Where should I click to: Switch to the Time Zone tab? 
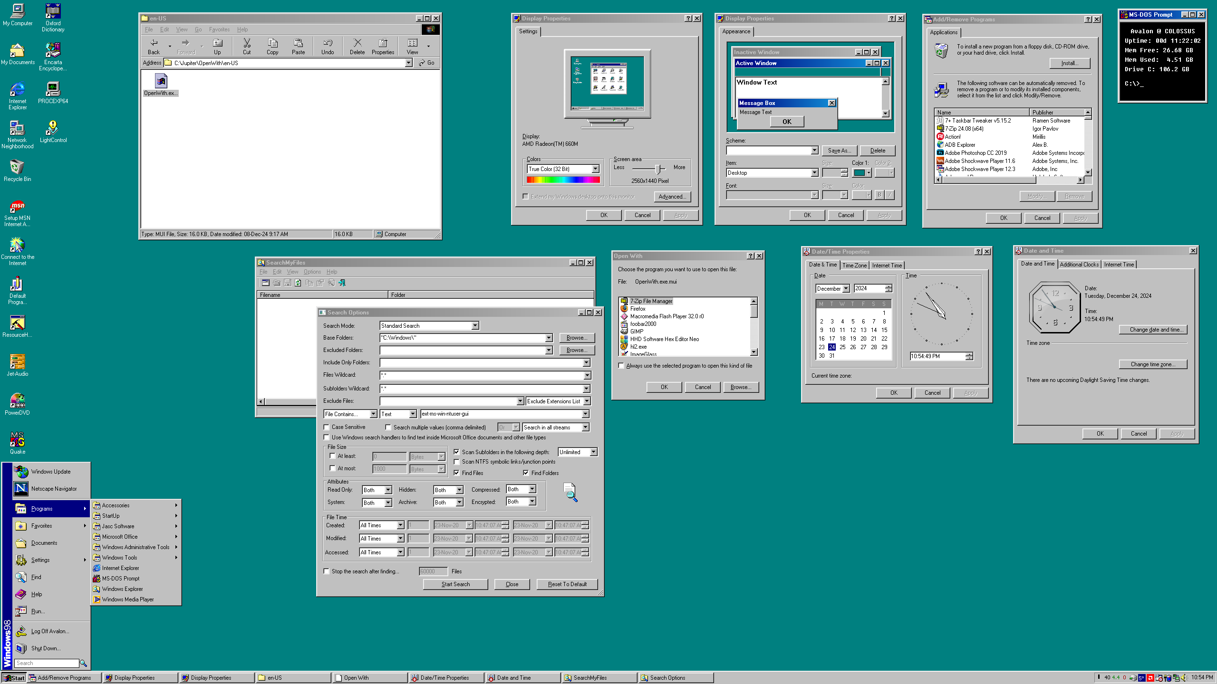(x=854, y=266)
